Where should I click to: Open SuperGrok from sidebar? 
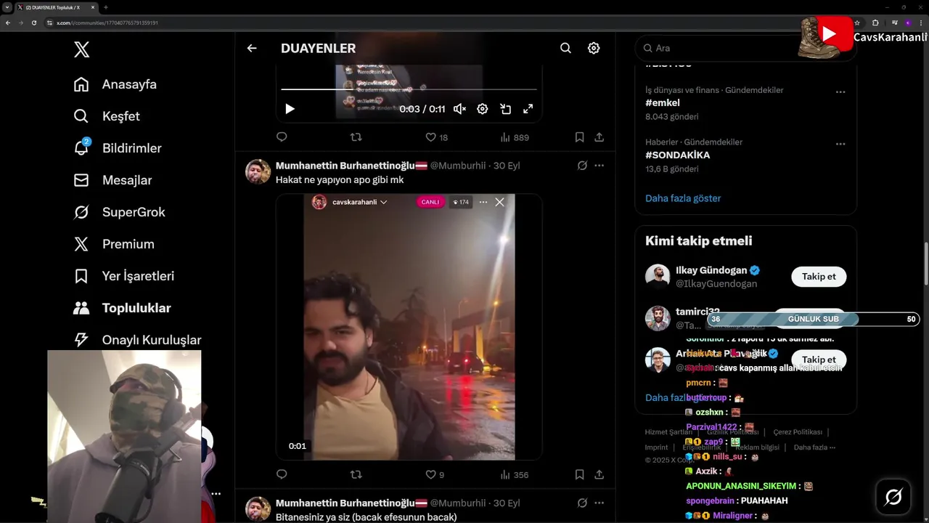pyautogui.click(x=119, y=212)
